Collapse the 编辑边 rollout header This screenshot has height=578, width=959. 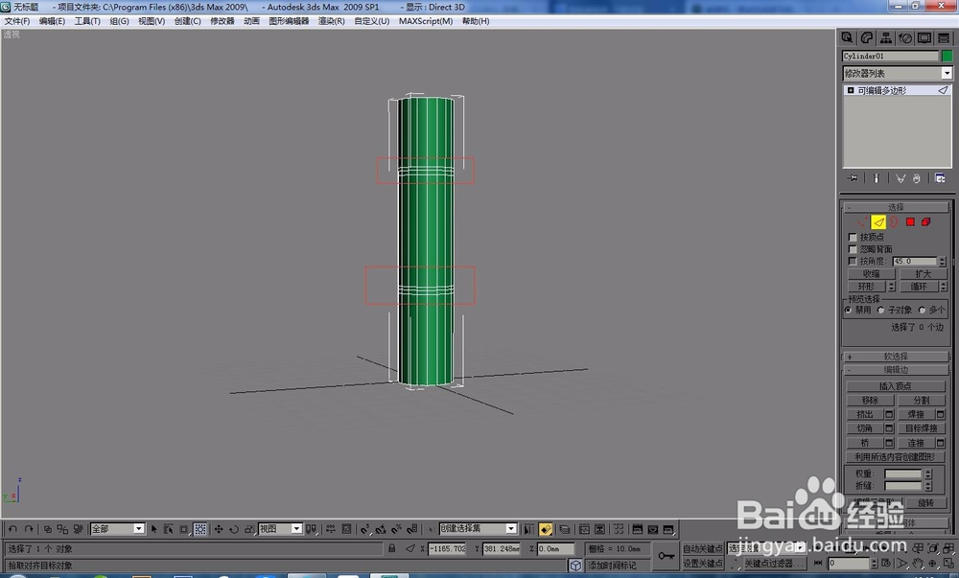896,370
